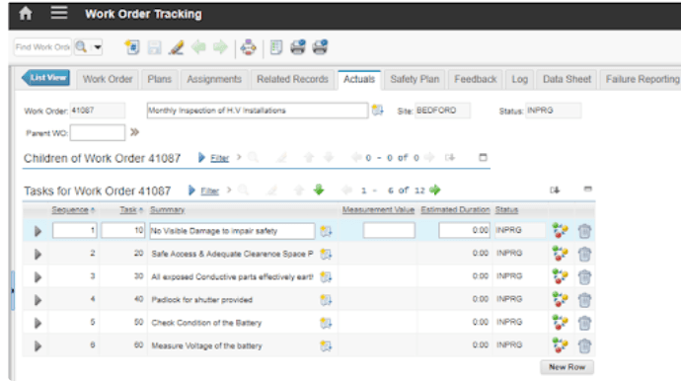
Task: Expand details for task 30 row
Action: pyautogui.click(x=38, y=277)
